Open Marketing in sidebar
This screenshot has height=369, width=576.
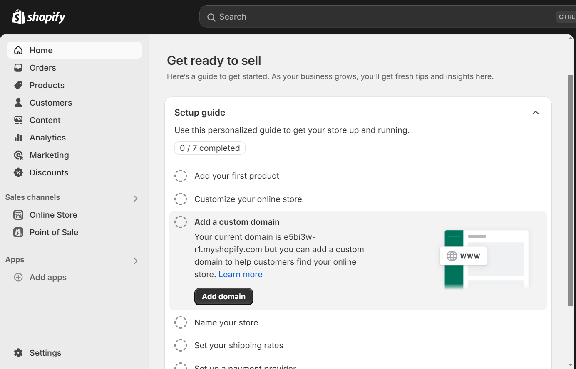[74, 155]
